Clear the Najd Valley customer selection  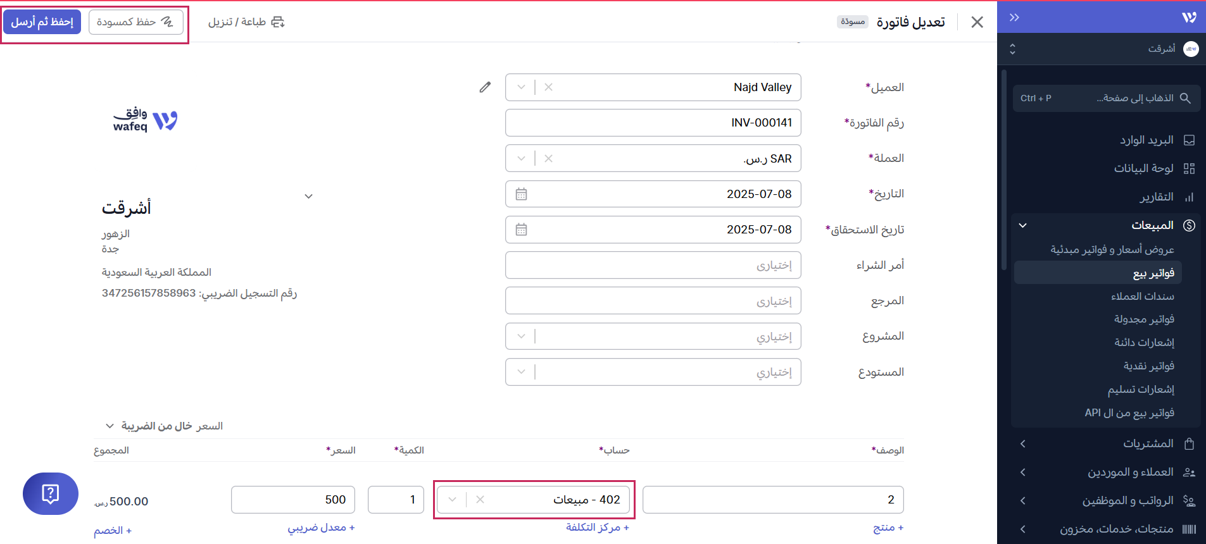[548, 87]
